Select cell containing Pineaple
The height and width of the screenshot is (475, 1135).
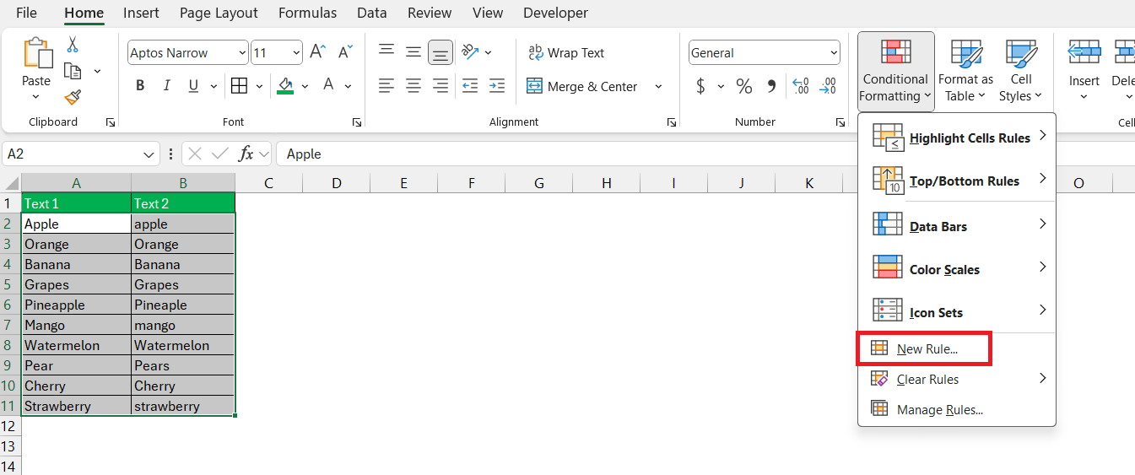pos(183,305)
